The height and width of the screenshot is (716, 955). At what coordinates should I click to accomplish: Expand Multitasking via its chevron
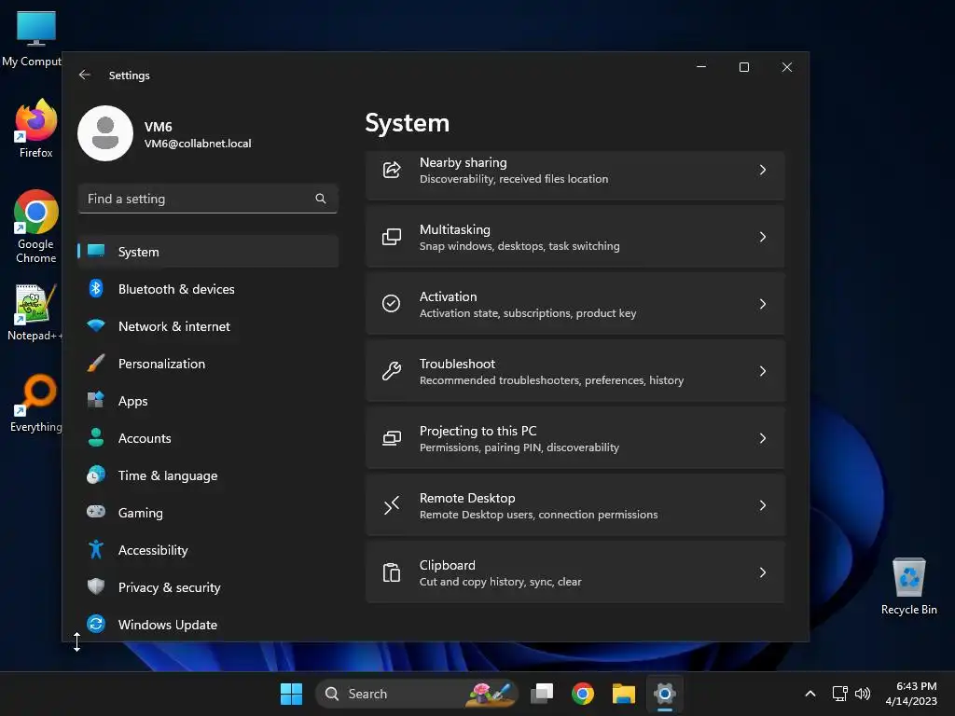763,237
